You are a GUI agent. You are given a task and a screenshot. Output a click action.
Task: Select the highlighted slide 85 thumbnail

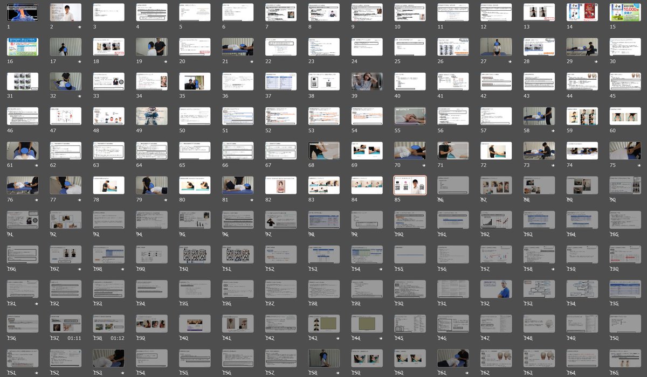[410, 185]
